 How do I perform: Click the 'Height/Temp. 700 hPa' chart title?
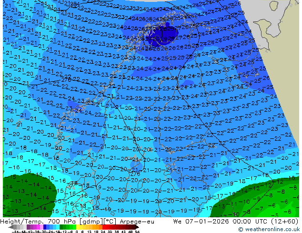click(39, 222)
